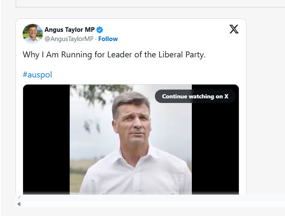The height and width of the screenshot is (216, 285).
Task: Click the blue verified badge
Action: [x=100, y=30]
